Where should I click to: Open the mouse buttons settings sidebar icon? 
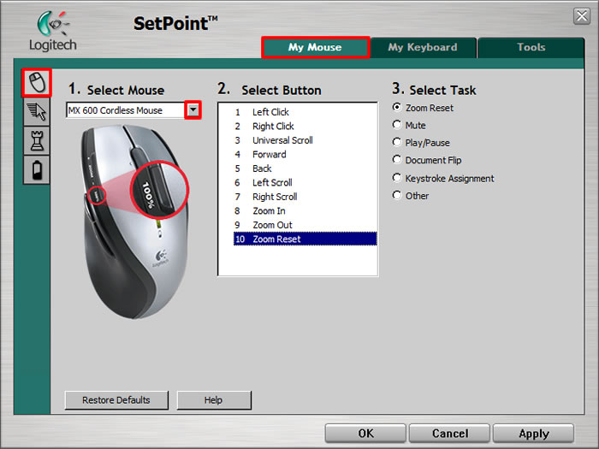click(37, 82)
